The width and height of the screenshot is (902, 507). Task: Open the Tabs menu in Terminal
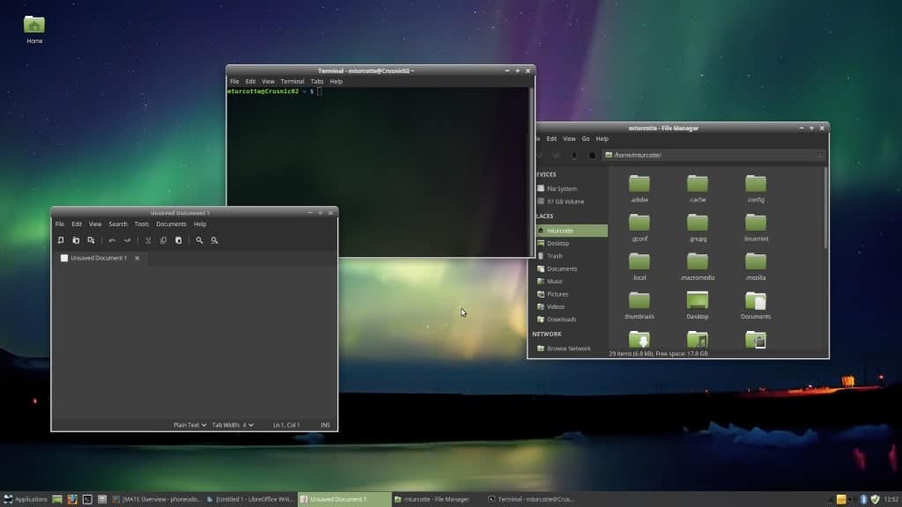[x=316, y=81]
